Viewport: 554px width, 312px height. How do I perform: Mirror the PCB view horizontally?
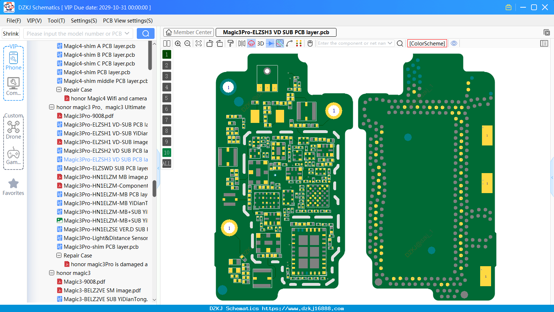(x=242, y=43)
